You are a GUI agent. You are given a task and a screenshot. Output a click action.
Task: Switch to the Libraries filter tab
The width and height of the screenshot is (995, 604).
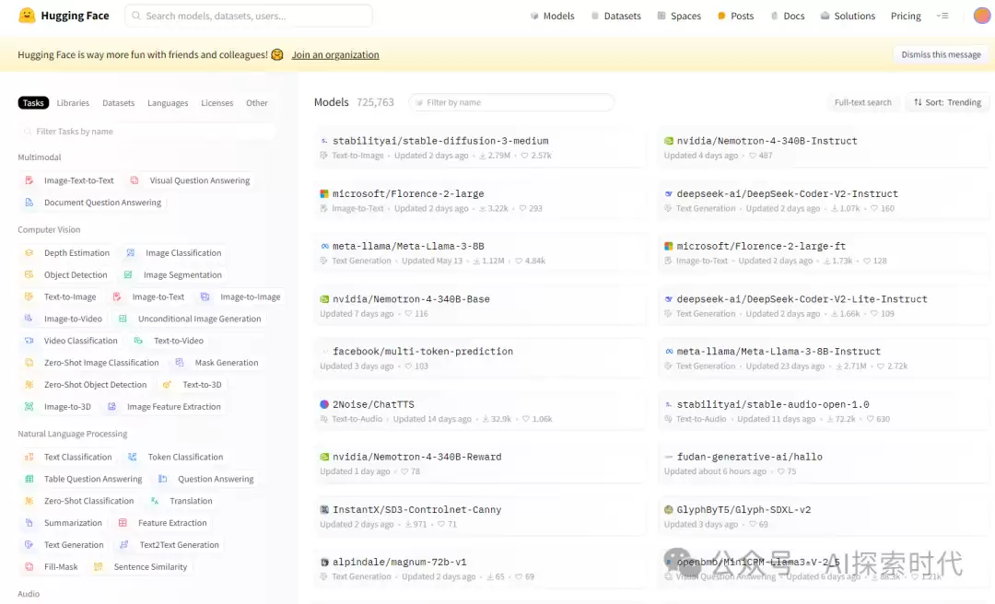click(73, 103)
